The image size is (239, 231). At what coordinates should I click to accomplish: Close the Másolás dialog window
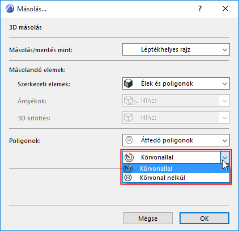225,9
